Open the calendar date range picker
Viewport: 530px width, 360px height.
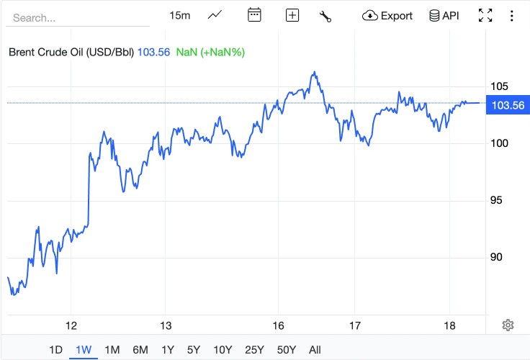tap(254, 15)
